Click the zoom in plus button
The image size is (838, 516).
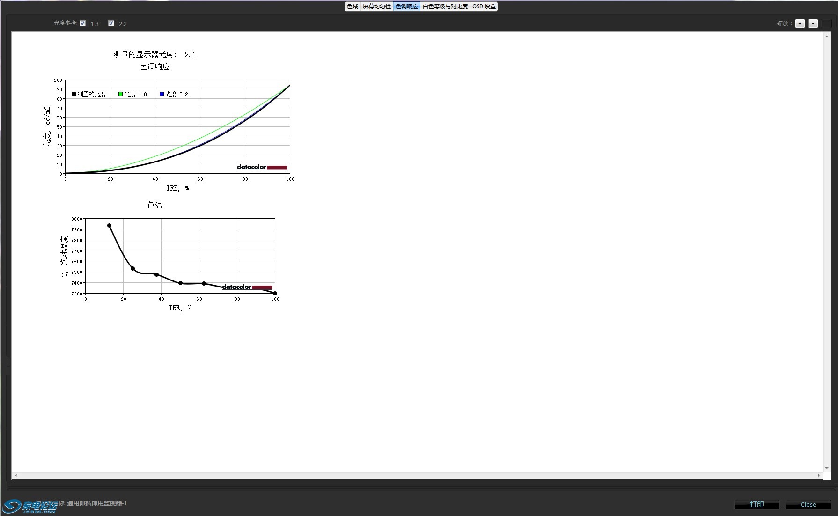pos(800,23)
